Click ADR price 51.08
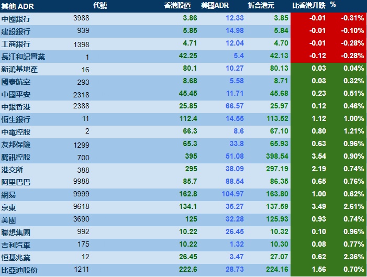 click(235, 157)
